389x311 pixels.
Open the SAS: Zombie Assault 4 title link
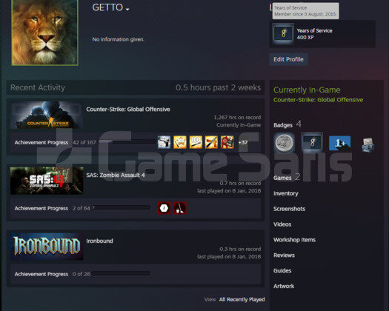pos(116,175)
